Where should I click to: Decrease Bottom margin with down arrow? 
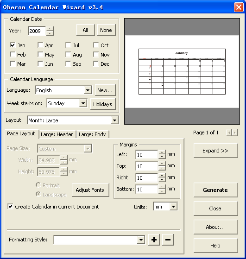click(162, 191)
